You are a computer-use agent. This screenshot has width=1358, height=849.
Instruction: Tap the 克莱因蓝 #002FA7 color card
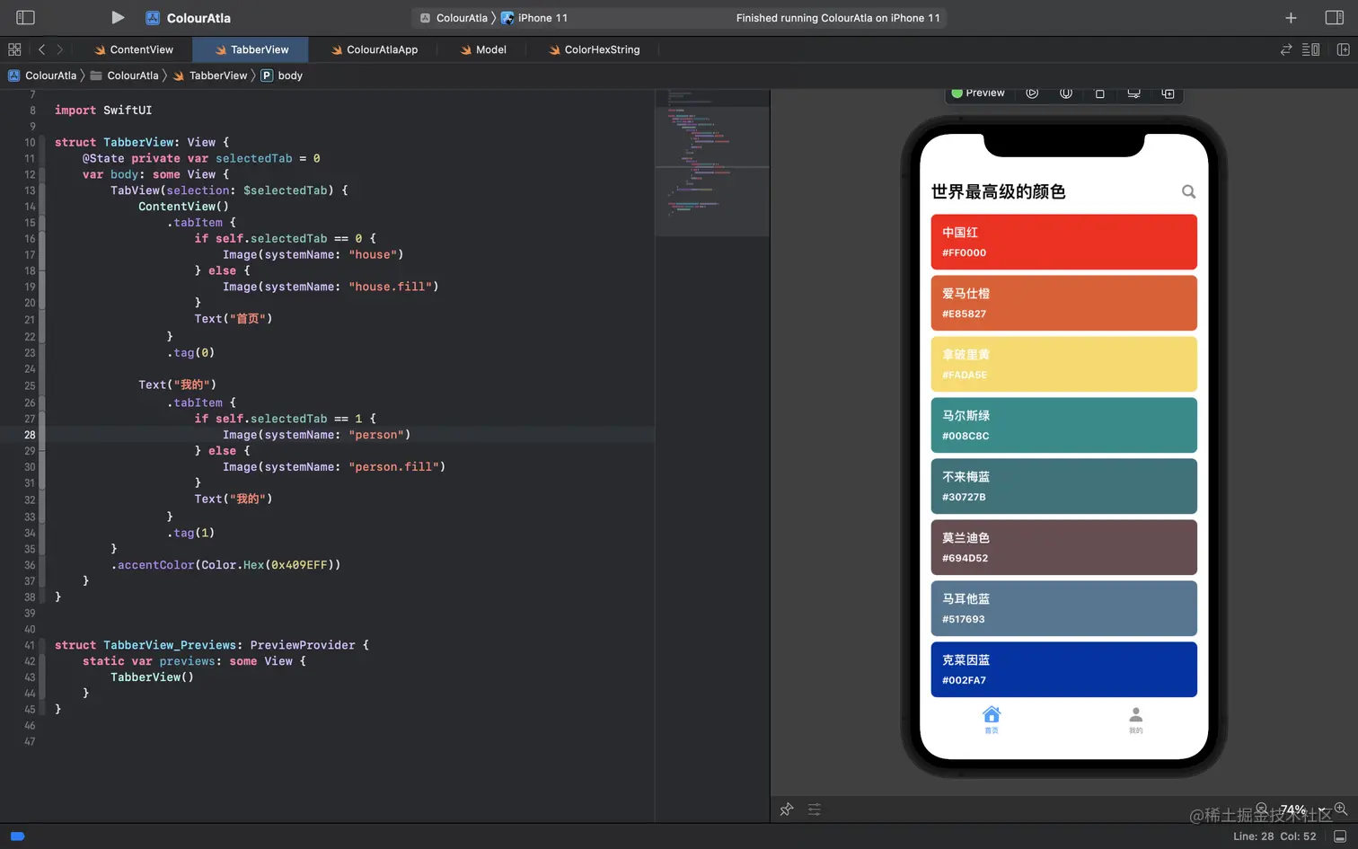tap(1063, 669)
